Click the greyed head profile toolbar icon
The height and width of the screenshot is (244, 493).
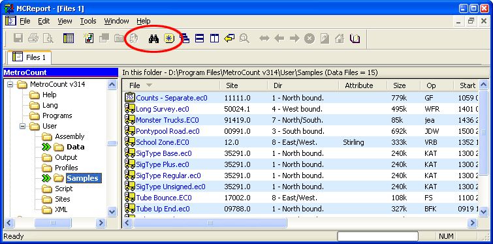coord(135,38)
